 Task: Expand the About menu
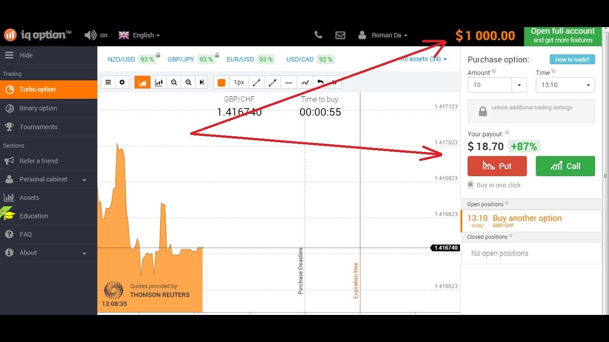pos(49,253)
